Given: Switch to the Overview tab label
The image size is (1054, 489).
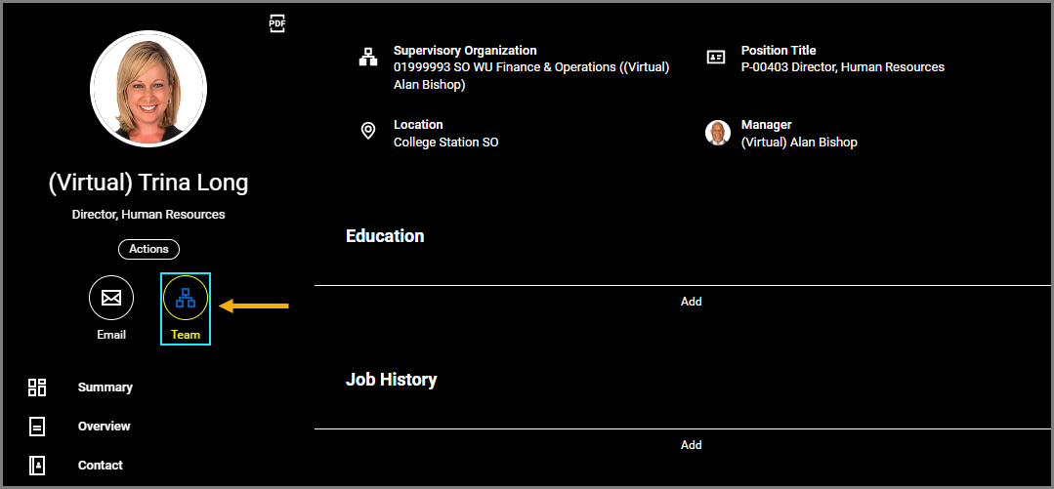Looking at the screenshot, I should coord(105,427).
